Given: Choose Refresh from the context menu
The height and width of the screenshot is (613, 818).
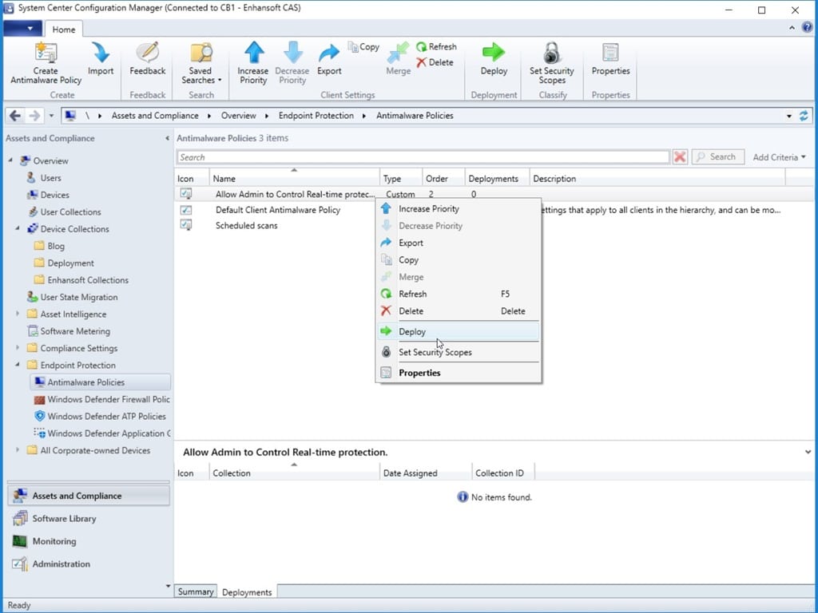Looking at the screenshot, I should pos(459,294).
